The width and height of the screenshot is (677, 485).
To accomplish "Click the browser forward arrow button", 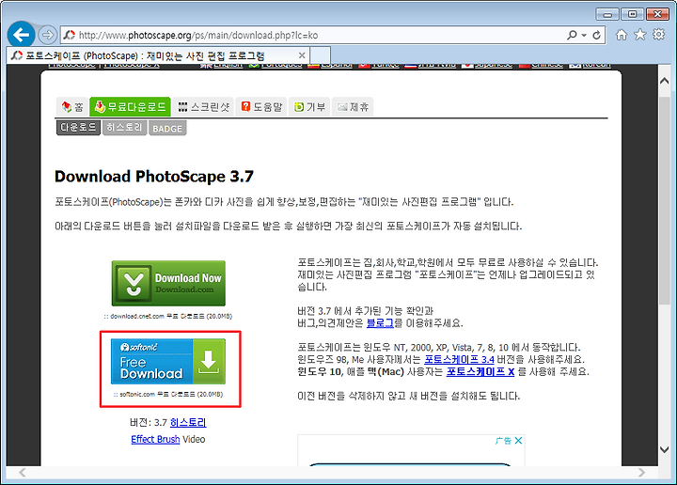I will click(x=47, y=35).
